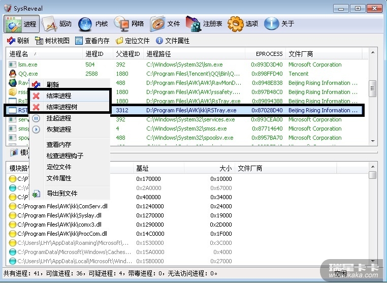This screenshot has width=387, height=285.
Task: Click the pause icon beside 挂起进程
Action: click(36, 118)
